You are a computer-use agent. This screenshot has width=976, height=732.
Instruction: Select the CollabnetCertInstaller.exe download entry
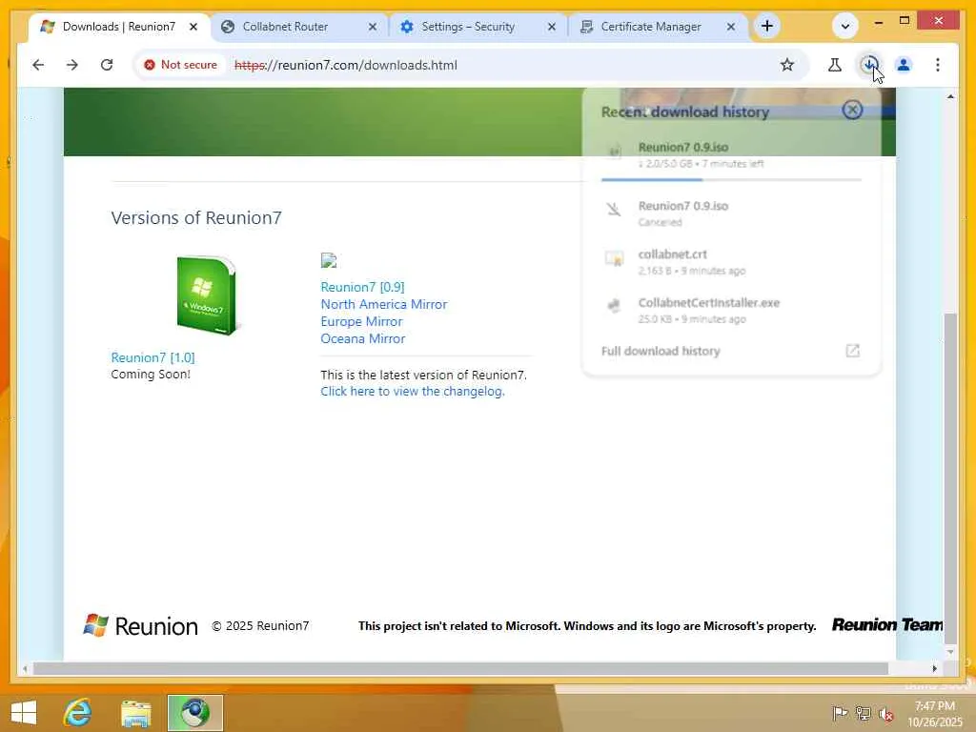pyautogui.click(x=731, y=311)
